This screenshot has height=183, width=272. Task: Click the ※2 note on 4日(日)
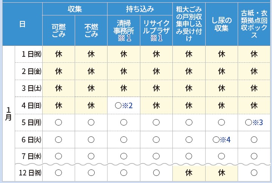point(127,105)
